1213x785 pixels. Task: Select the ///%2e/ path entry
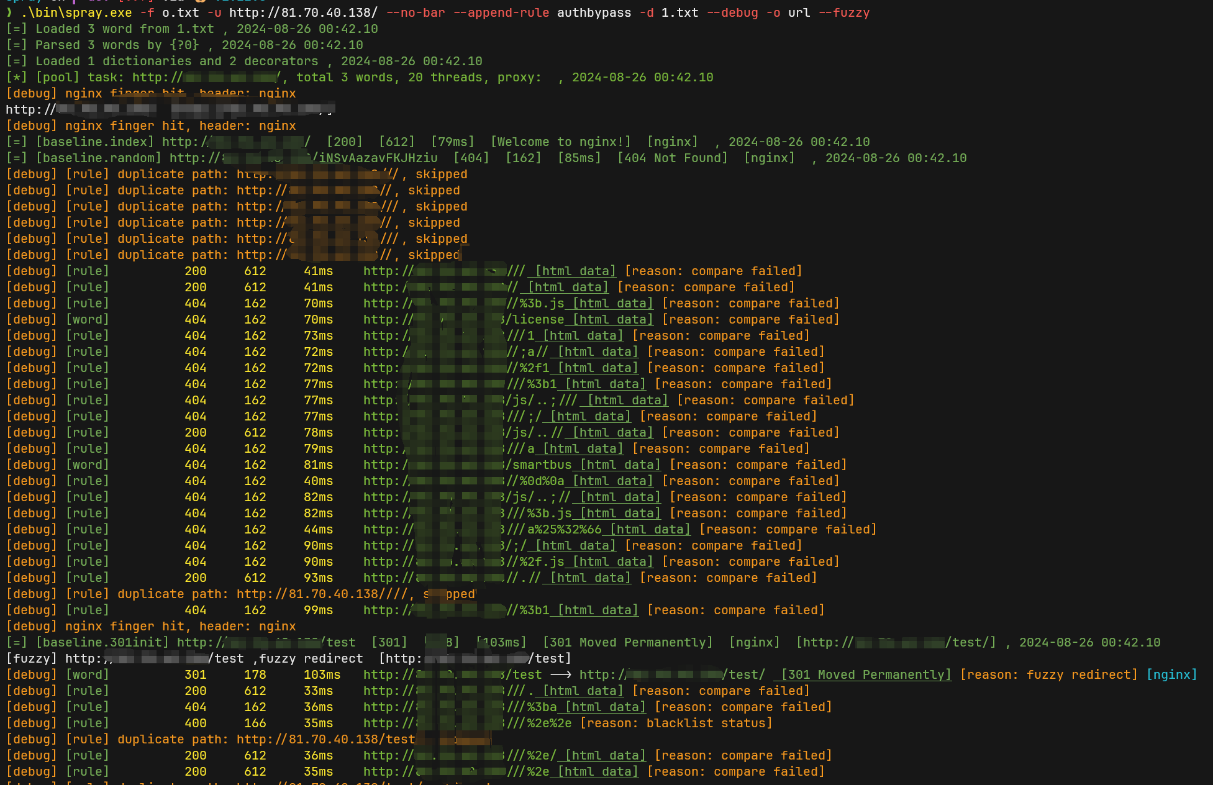coord(531,755)
